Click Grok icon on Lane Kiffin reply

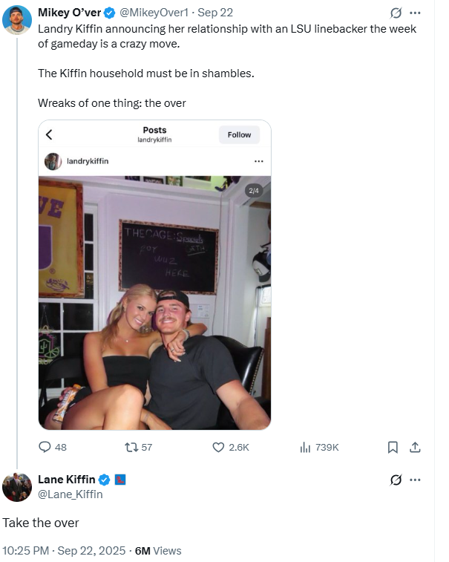tap(396, 480)
